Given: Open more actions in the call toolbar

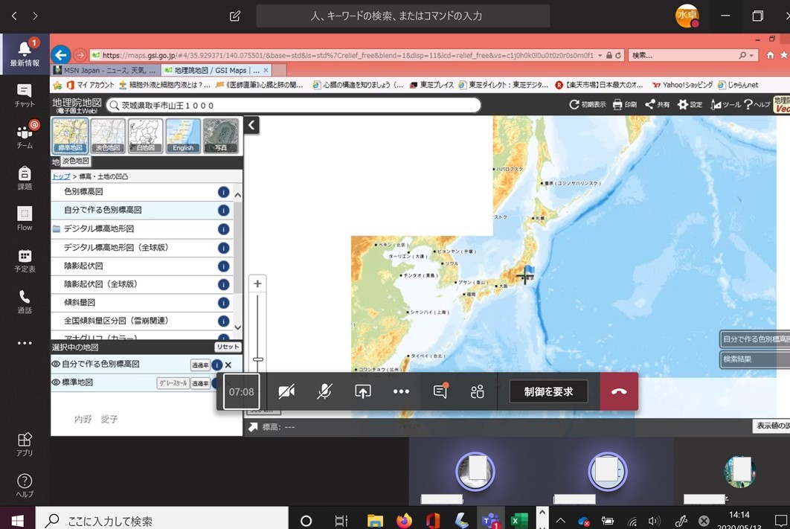Looking at the screenshot, I should 401,391.
